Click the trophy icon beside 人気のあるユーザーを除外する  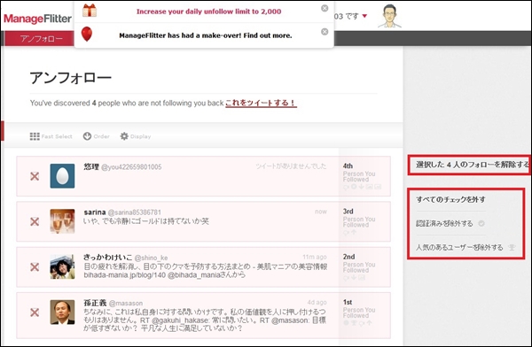point(512,247)
